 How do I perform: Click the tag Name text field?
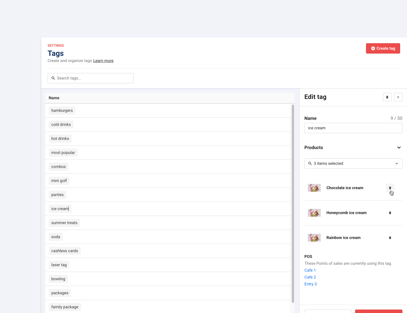point(353,128)
